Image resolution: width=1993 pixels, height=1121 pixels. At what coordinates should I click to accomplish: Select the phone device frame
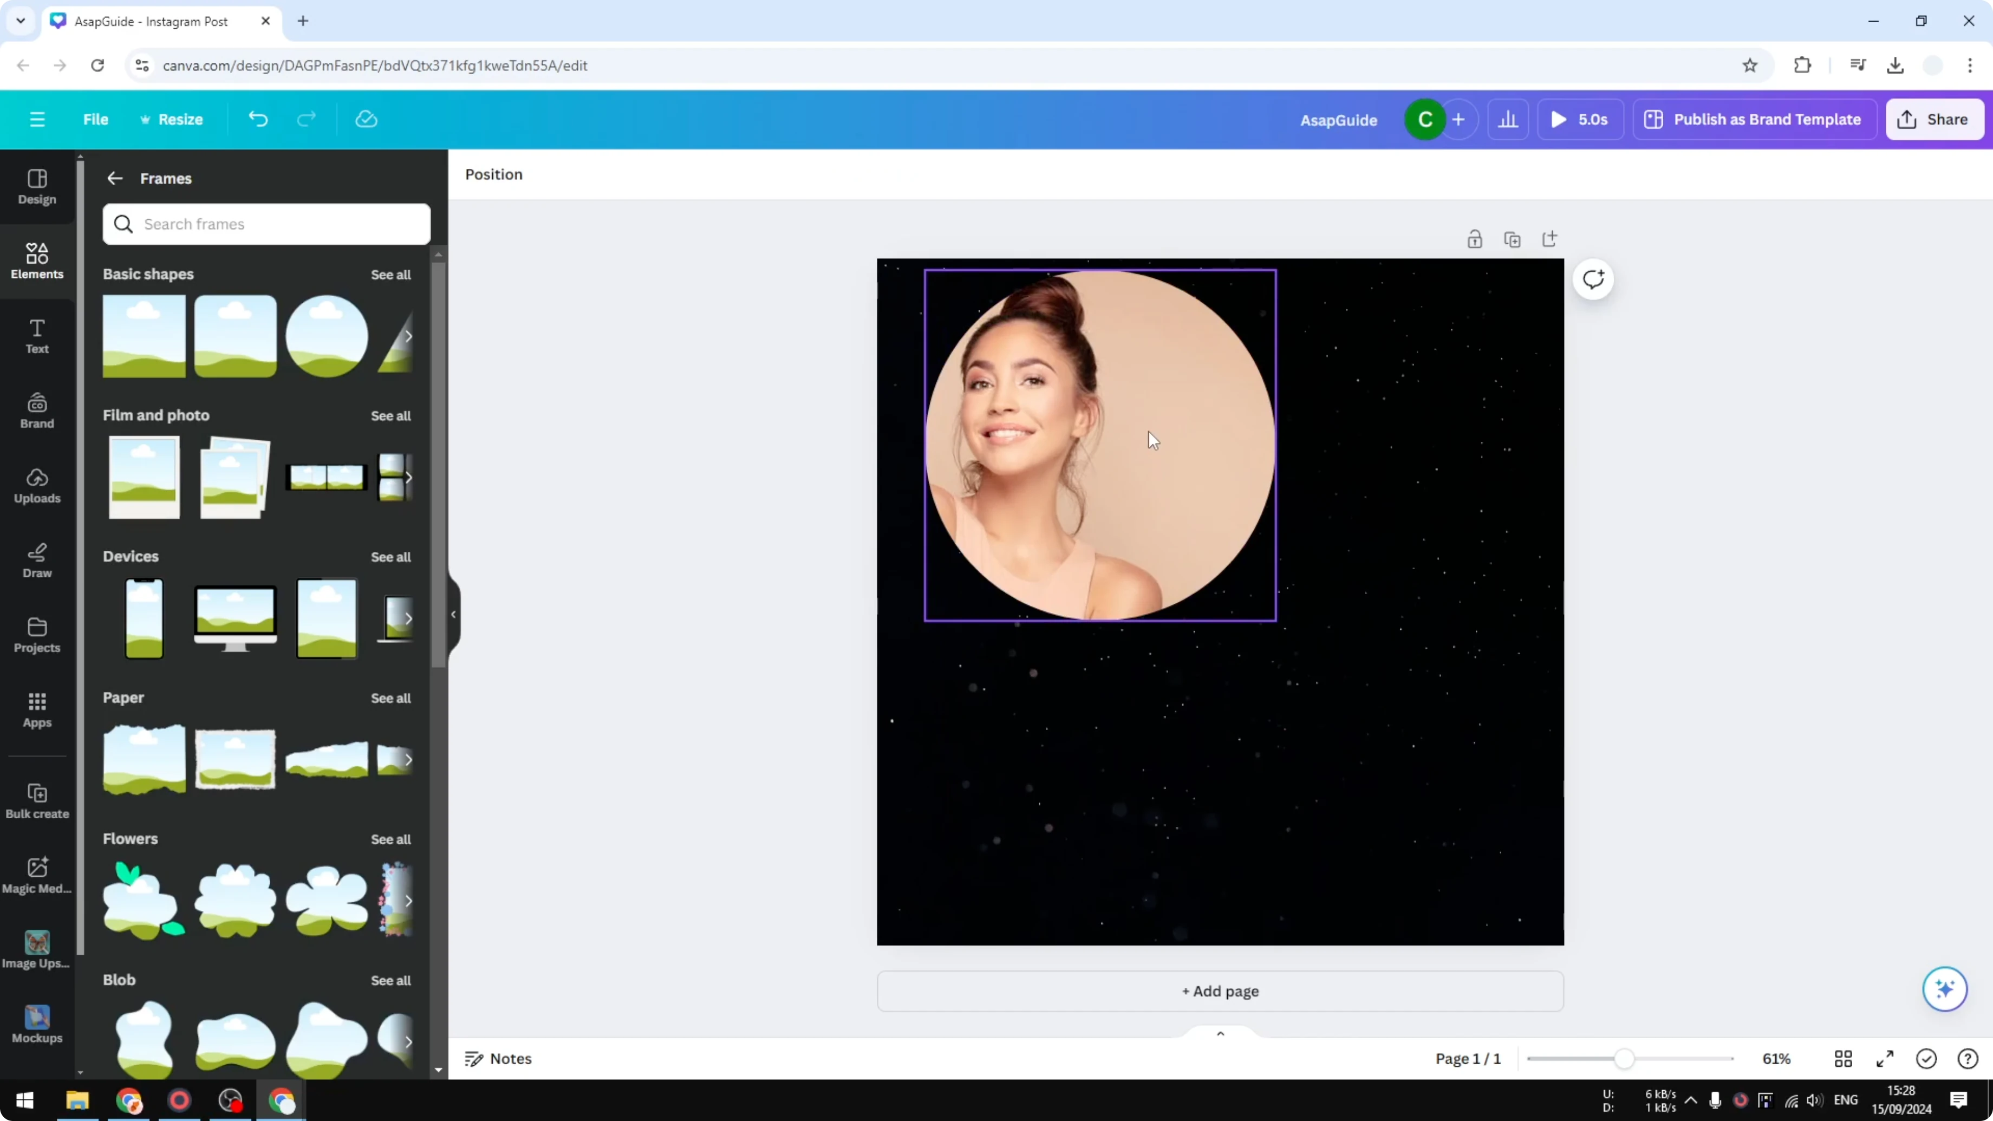pos(144,618)
